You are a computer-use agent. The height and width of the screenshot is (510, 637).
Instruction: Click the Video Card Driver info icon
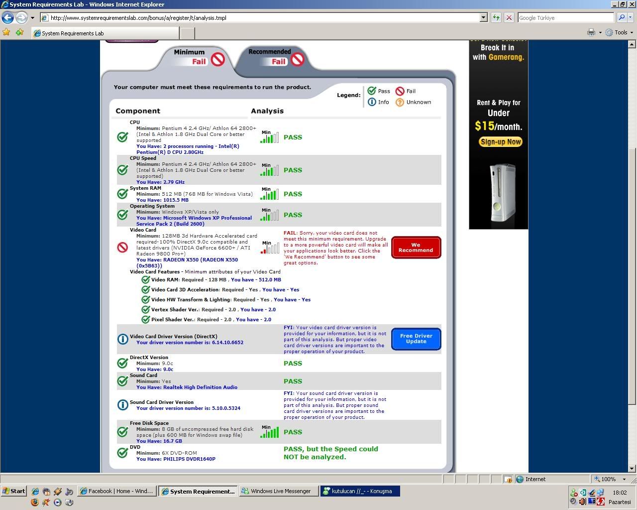122,339
